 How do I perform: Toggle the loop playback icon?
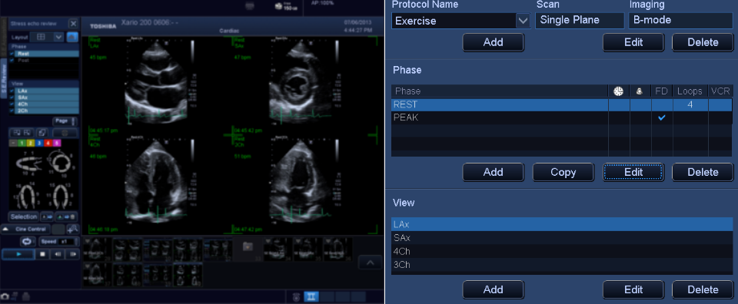point(28,242)
